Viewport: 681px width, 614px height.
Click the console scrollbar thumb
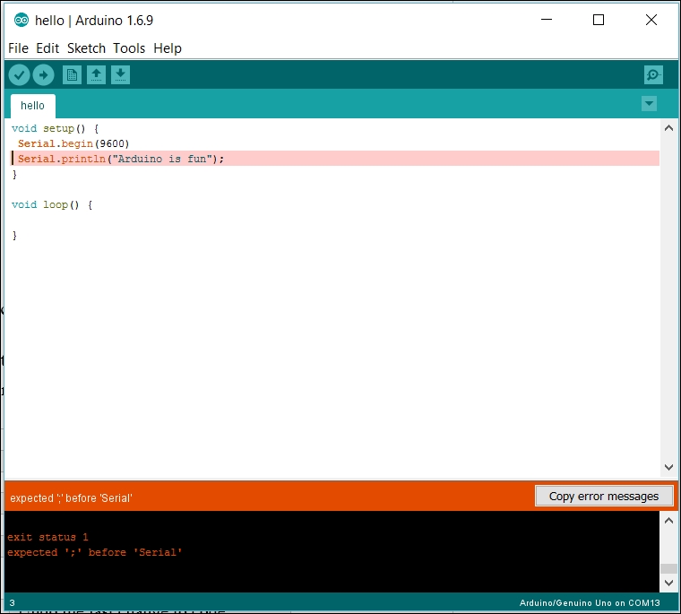click(668, 568)
